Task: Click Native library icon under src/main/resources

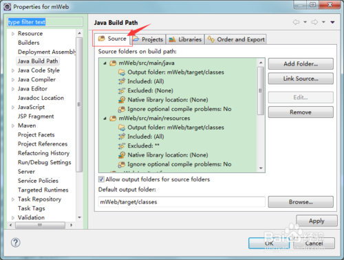Action: pos(122,155)
